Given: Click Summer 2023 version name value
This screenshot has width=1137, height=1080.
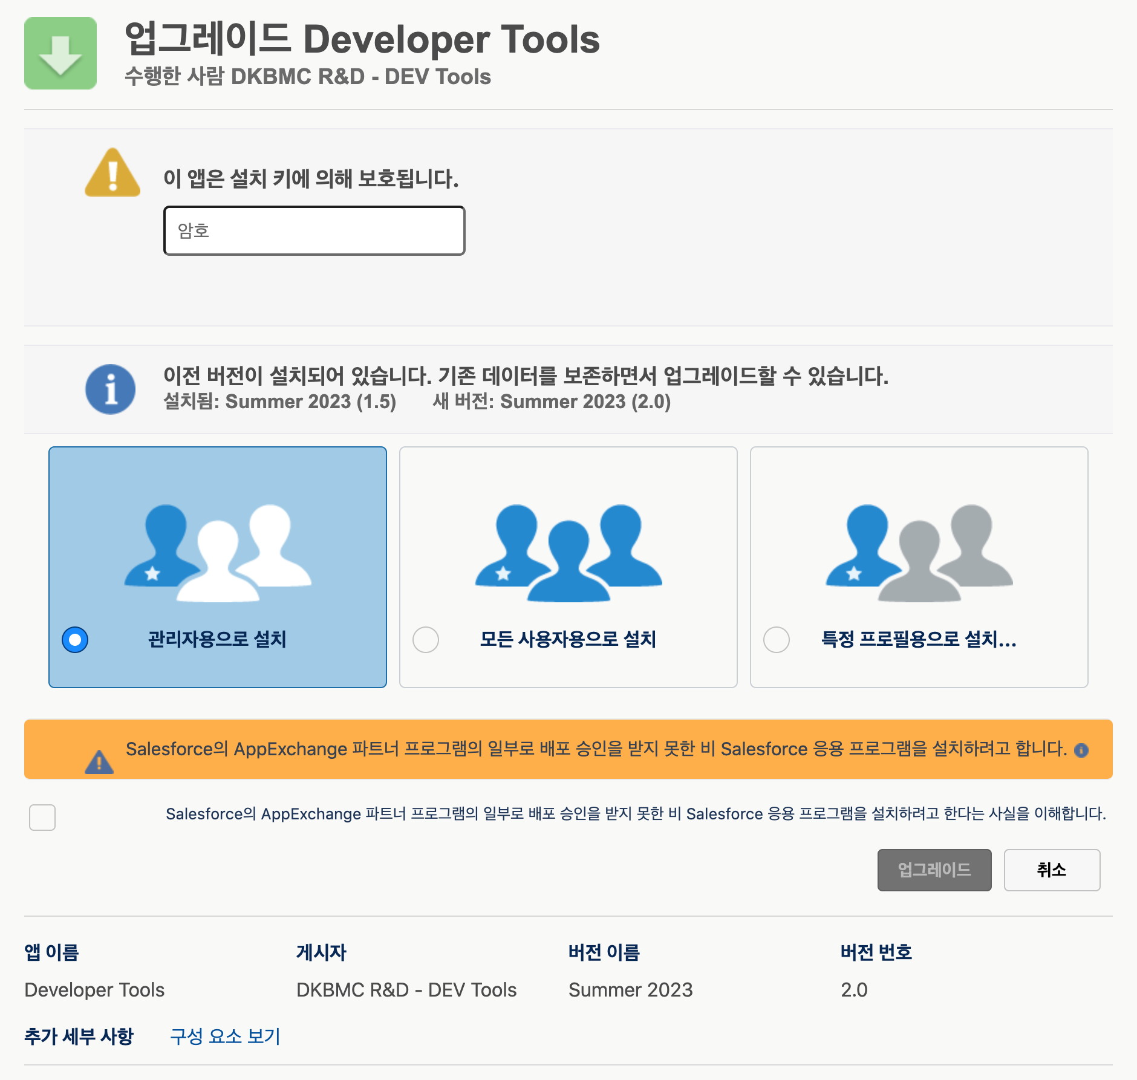Looking at the screenshot, I should pos(631,990).
